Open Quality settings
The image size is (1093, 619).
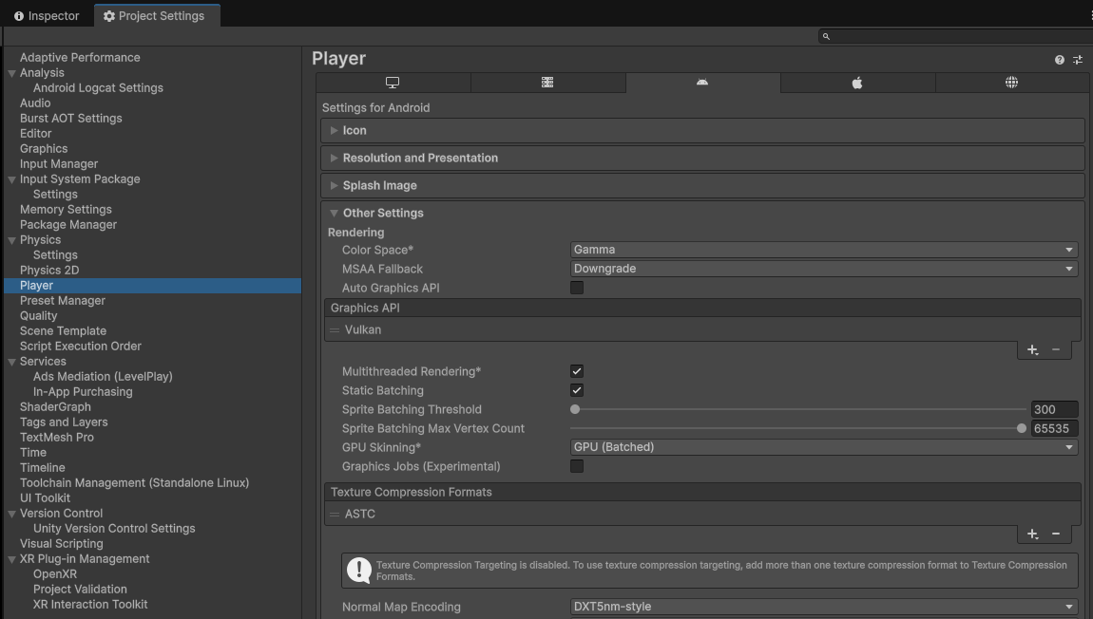(38, 316)
